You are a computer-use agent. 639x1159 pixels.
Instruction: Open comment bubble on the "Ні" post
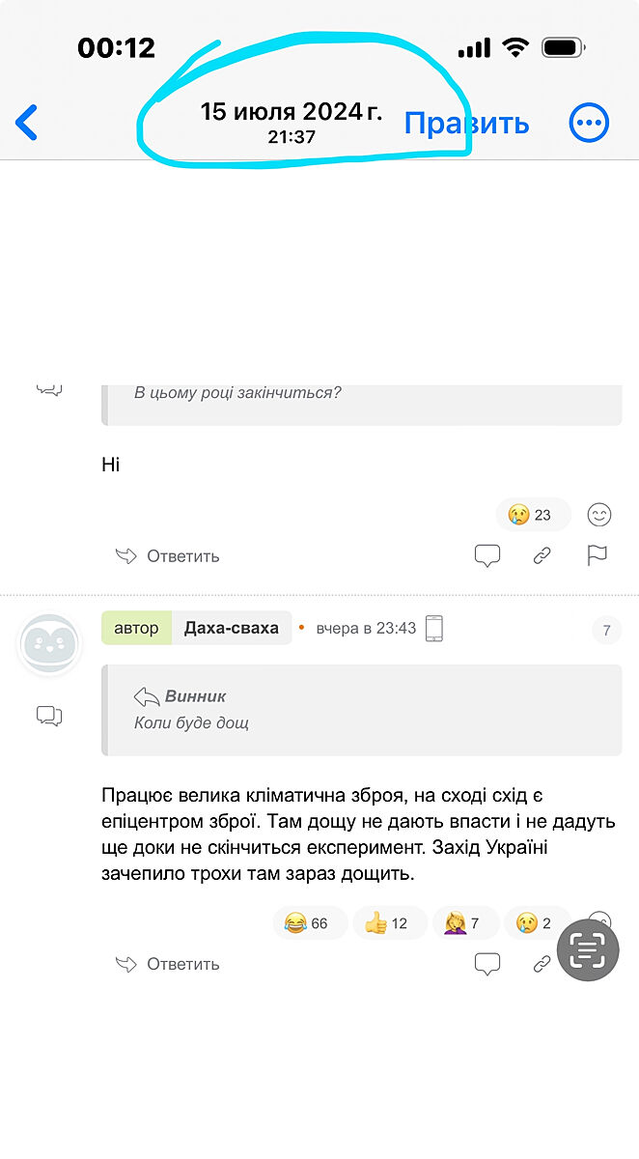coord(487,555)
